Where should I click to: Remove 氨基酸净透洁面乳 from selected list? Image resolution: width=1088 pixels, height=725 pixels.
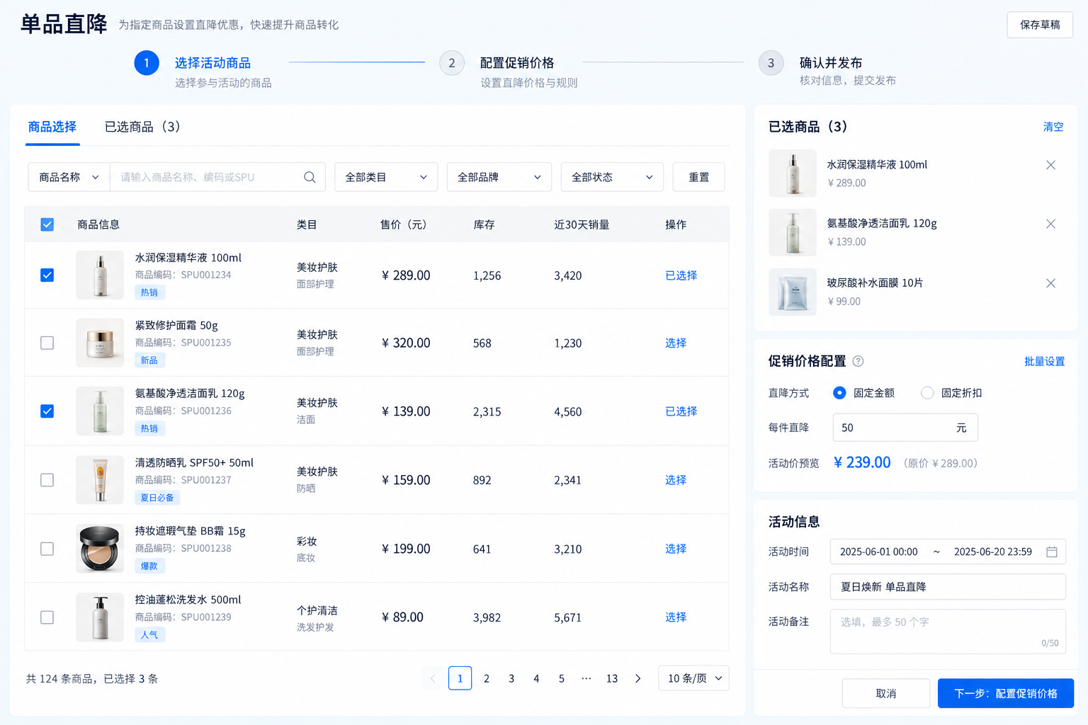coord(1050,224)
